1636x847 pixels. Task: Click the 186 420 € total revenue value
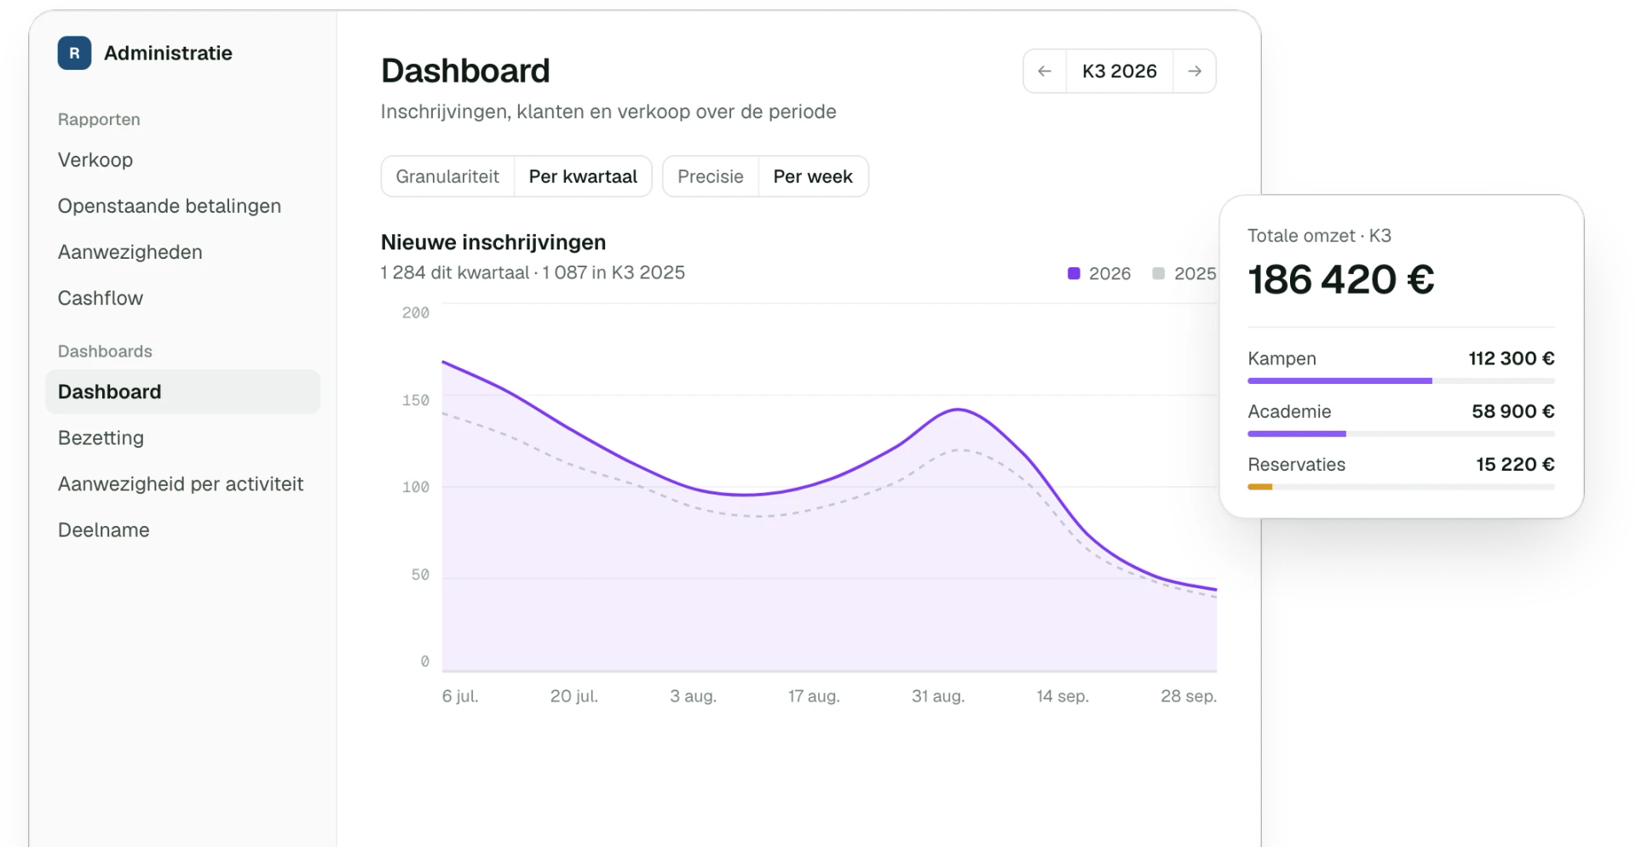tap(1341, 279)
